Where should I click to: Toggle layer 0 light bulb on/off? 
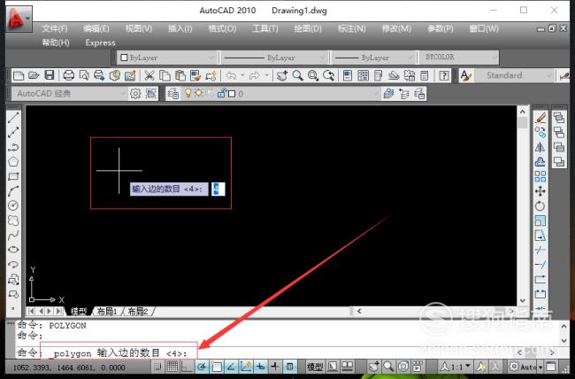coord(188,93)
